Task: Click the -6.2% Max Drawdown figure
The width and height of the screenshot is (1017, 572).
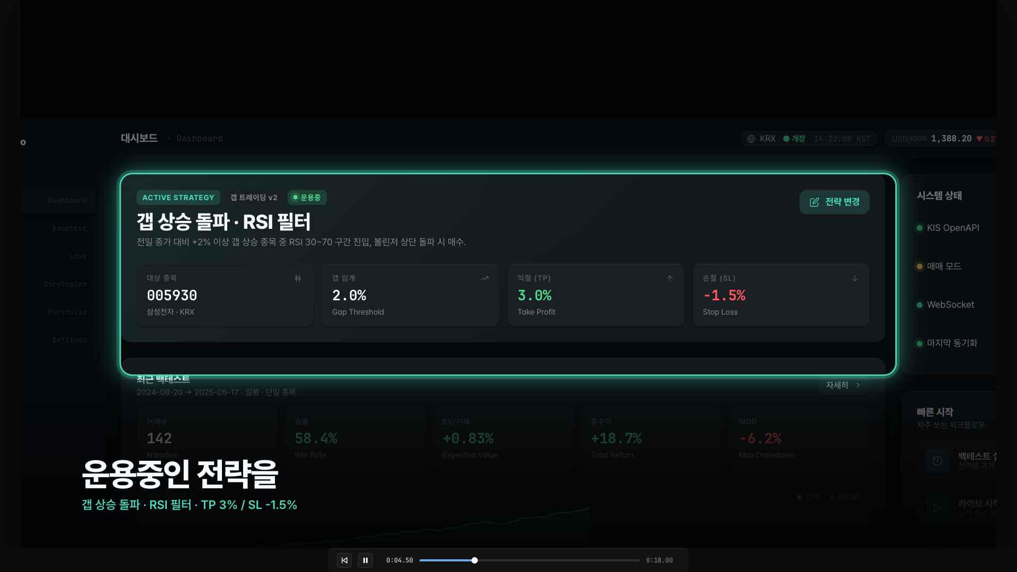Action: point(760,439)
